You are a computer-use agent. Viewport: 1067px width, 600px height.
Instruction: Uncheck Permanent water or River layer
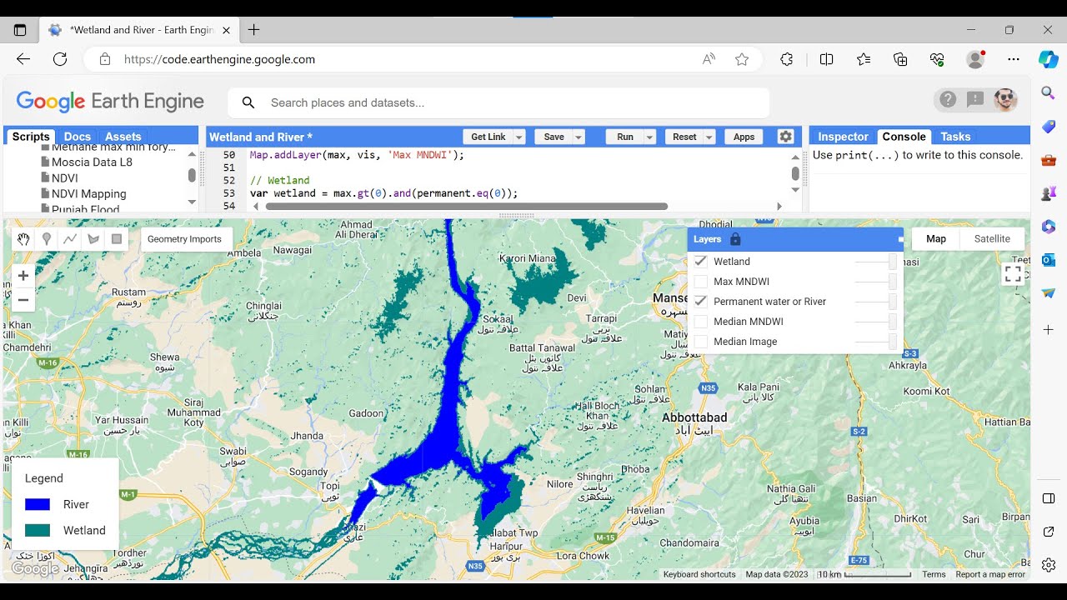(700, 302)
